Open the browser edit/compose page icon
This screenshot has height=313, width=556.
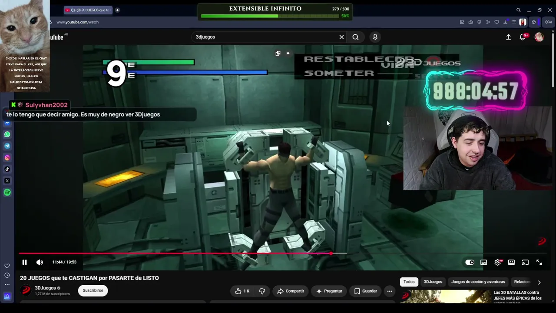(x=462, y=22)
